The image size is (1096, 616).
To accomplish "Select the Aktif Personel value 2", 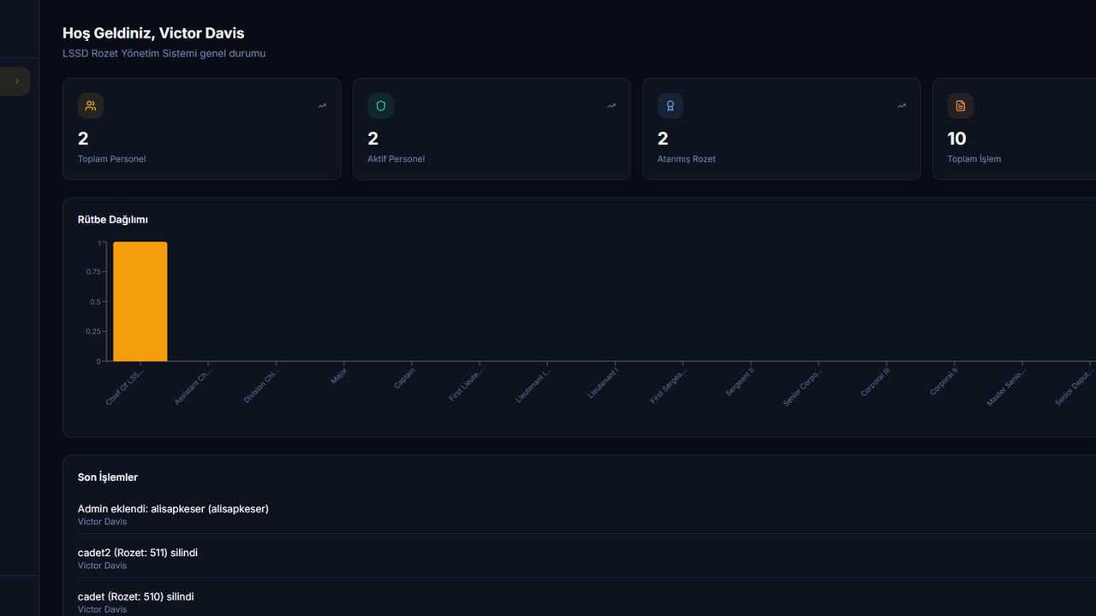I will click(373, 139).
